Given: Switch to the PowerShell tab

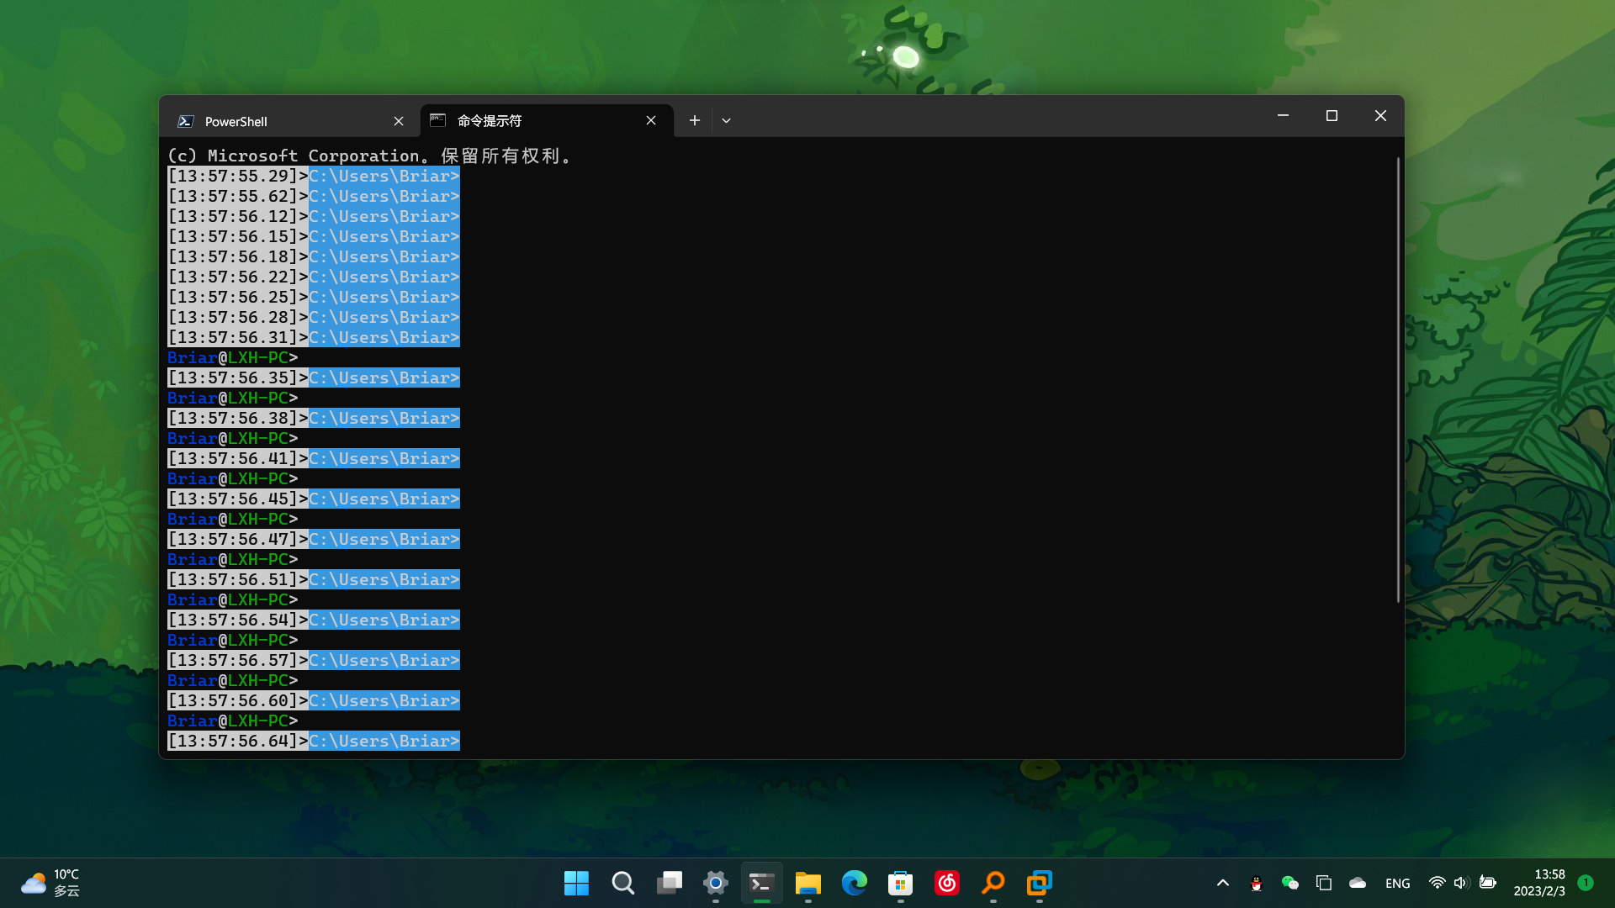Looking at the screenshot, I should tap(278, 121).
